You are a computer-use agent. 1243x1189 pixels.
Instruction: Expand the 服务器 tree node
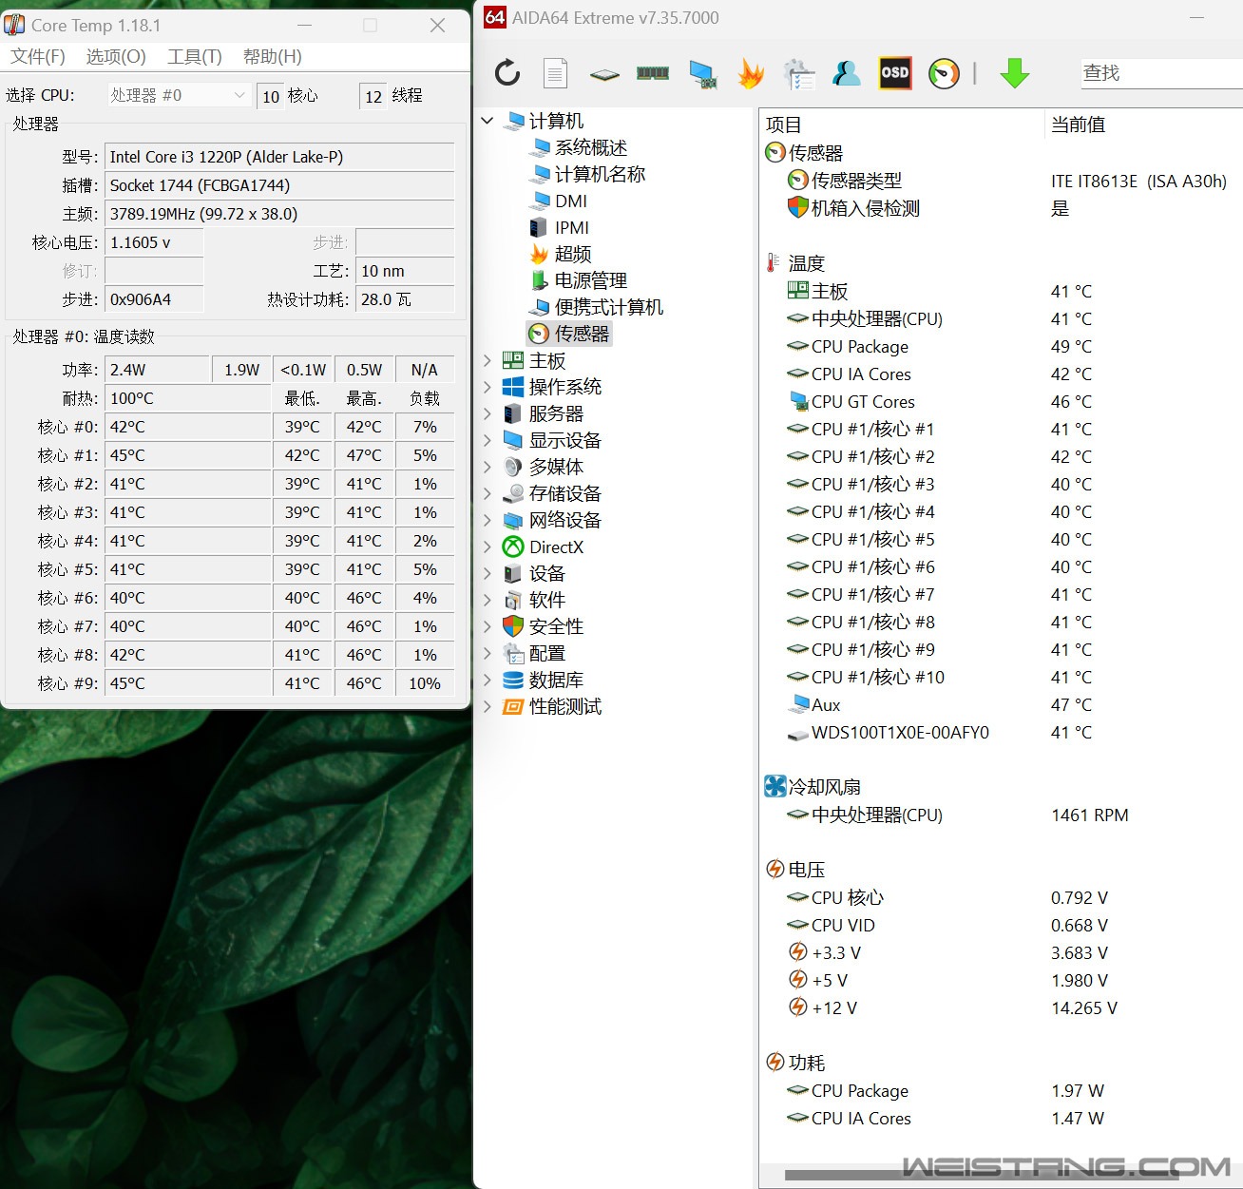point(488,413)
